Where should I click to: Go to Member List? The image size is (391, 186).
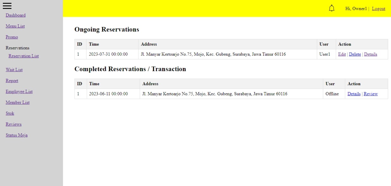coord(18,103)
